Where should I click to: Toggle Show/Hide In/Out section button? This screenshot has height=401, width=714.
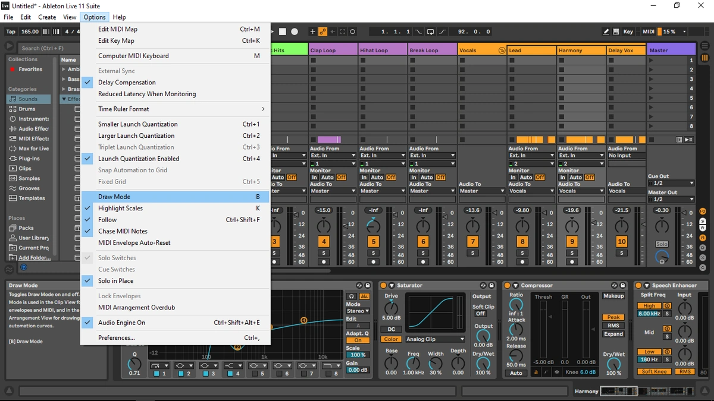[x=703, y=211]
